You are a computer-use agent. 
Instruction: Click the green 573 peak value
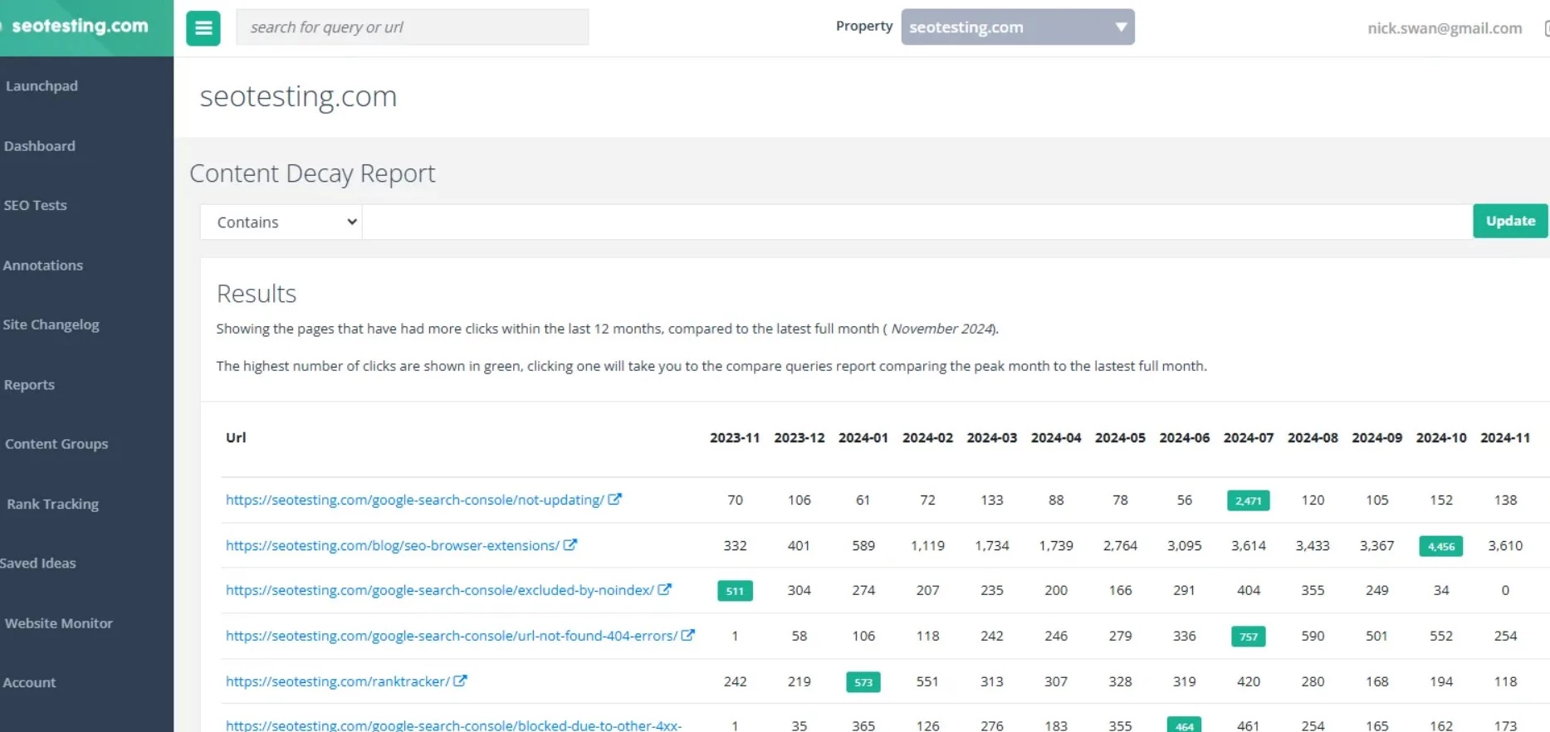pyautogui.click(x=863, y=682)
